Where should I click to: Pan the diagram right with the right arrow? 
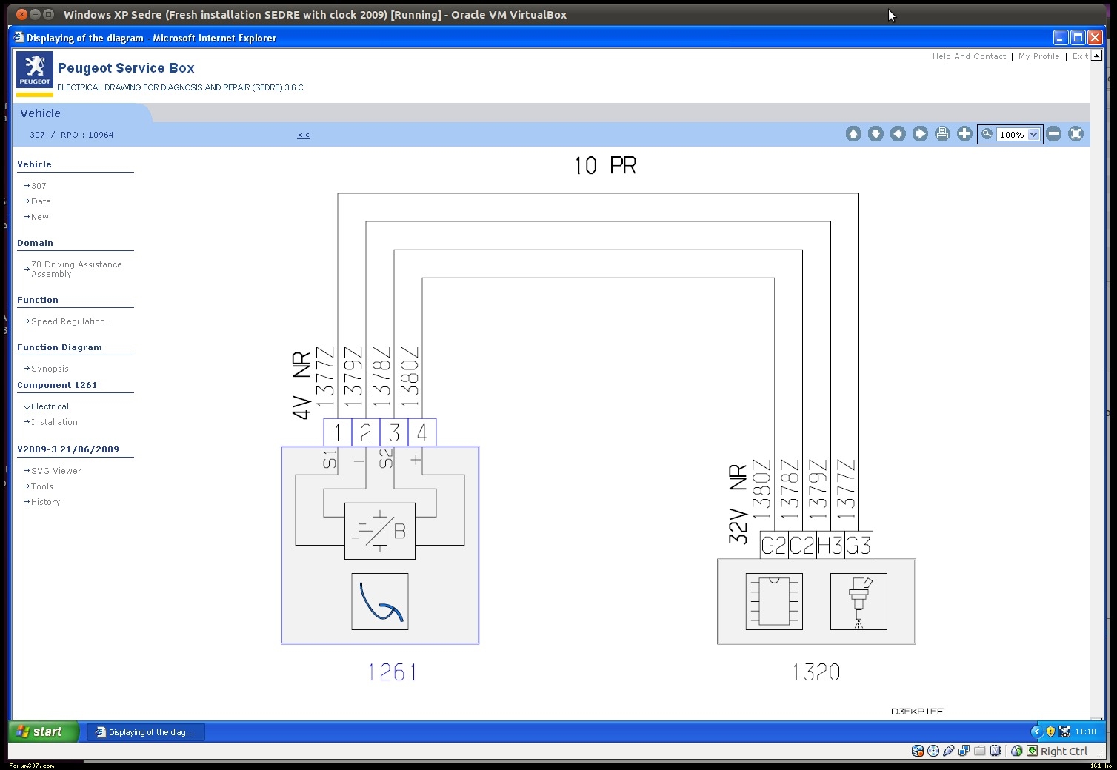[x=920, y=134]
